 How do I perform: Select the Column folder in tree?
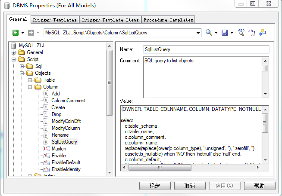coord(51,87)
